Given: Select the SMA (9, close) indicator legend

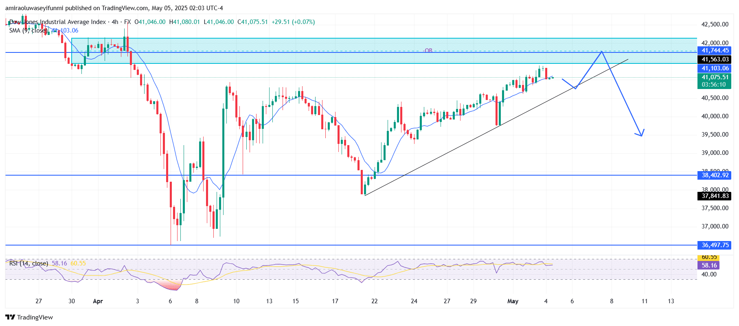Looking at the screenshot, I should pos(29,30).
